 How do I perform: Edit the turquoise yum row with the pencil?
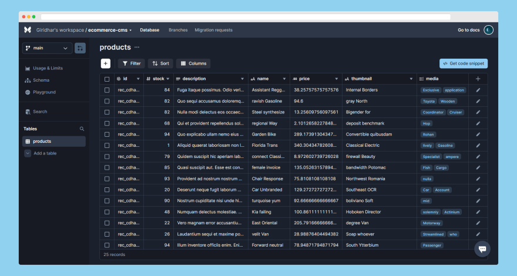point(478,201)
